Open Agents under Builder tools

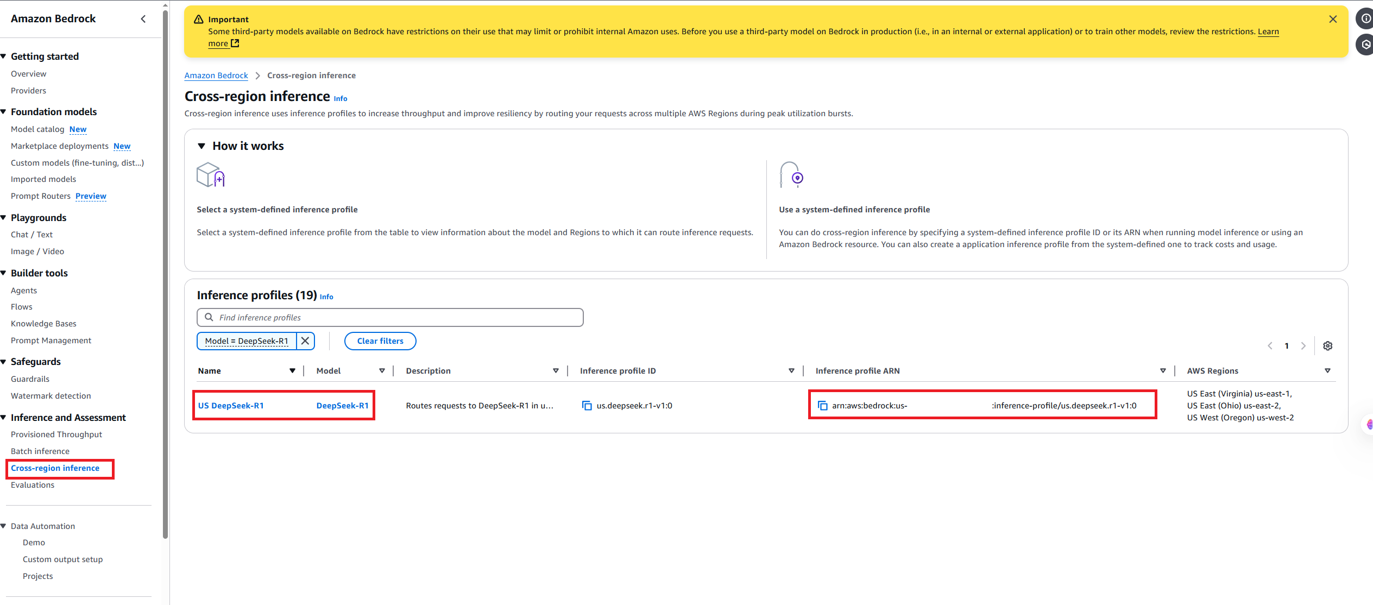pyautogui.click(x=24, y=291)
